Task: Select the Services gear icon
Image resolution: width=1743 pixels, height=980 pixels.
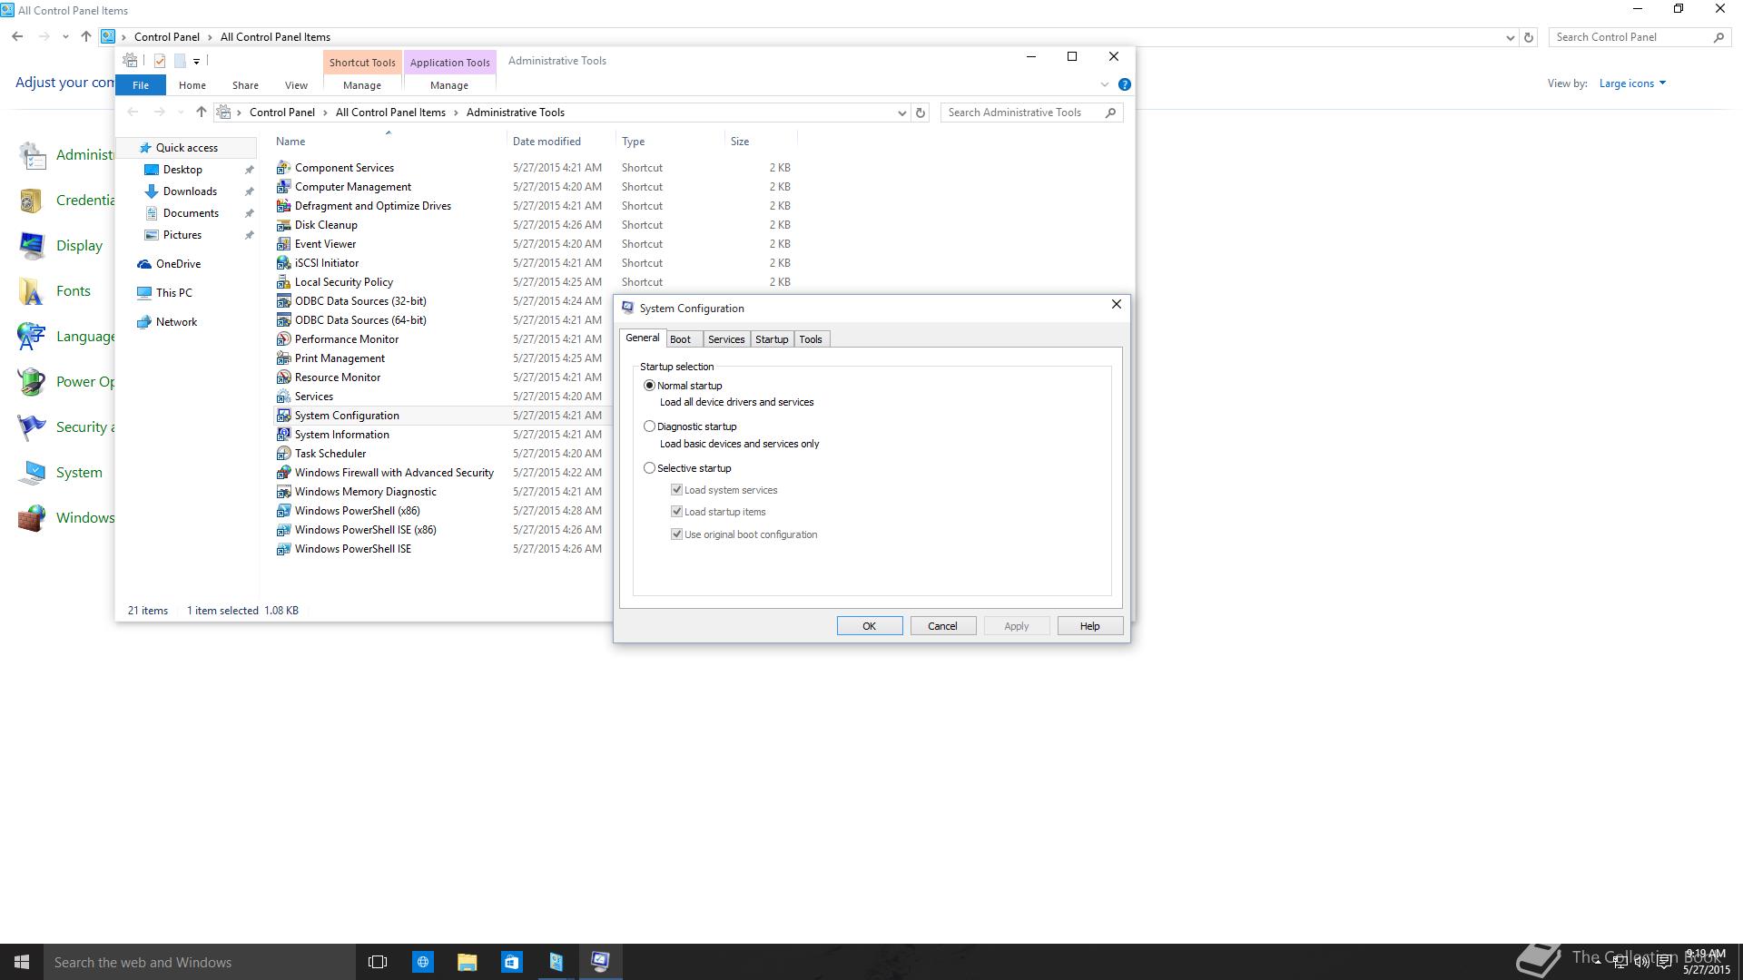Action: point(283,397)
